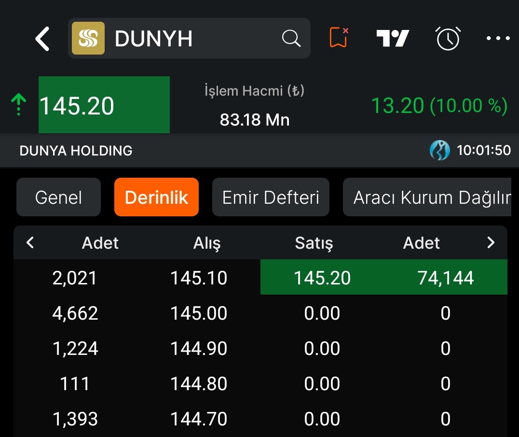Viewport: 519px width, 437px height.
Task: Show next depth columns with right chevron
Action: (491, 242)
